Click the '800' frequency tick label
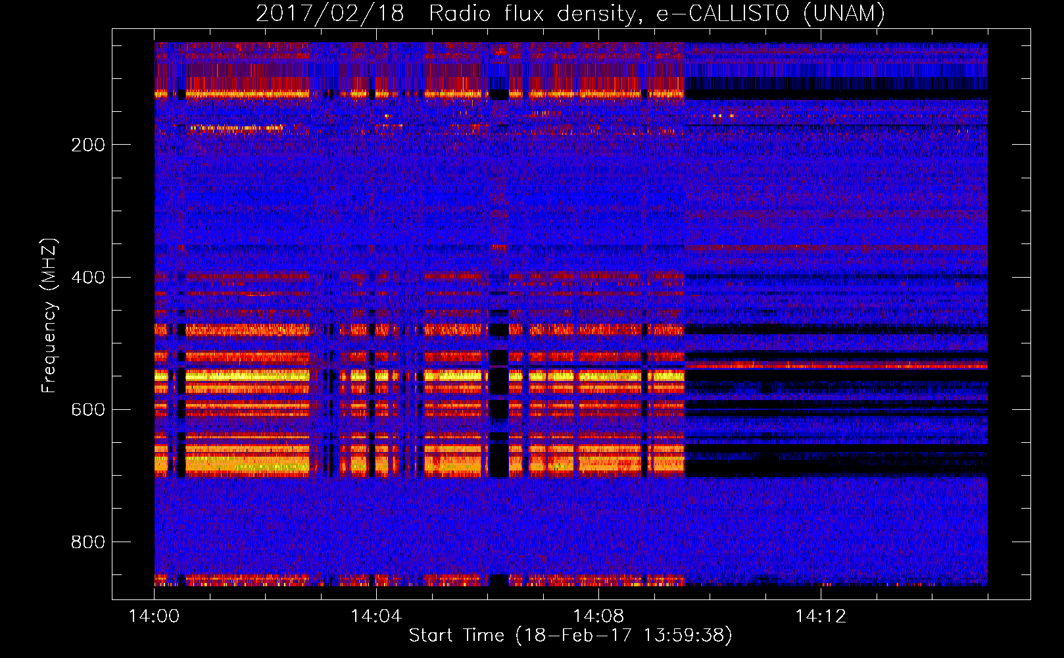This screenshot has width=1064, height=658. coord(88,542)
